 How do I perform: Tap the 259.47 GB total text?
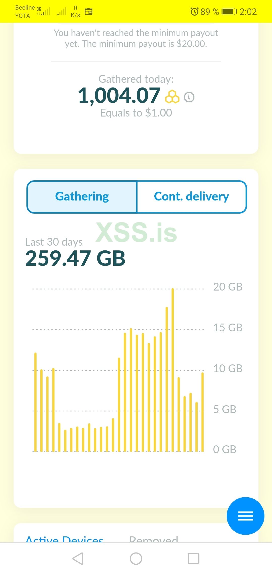tap(75, 258)
